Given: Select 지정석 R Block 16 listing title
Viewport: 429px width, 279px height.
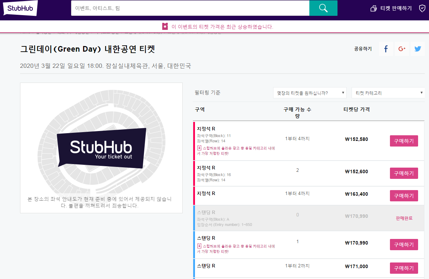Looking at the screenshot, I should (206, 168).
